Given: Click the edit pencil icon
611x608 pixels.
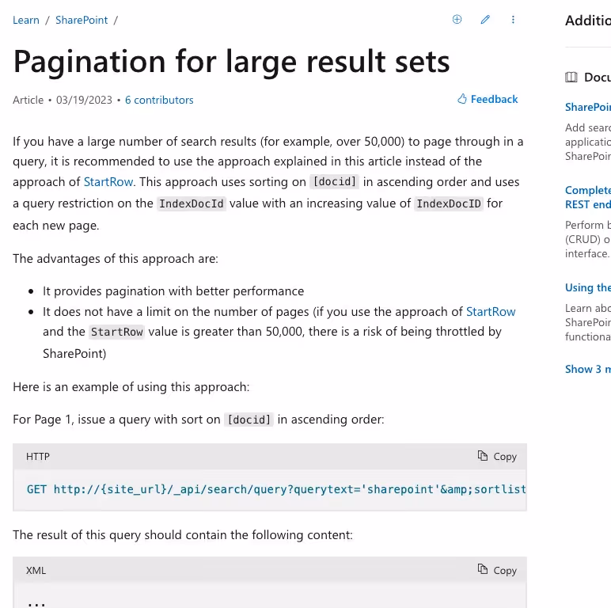Looking at the screenshot, I should [485, 20].
